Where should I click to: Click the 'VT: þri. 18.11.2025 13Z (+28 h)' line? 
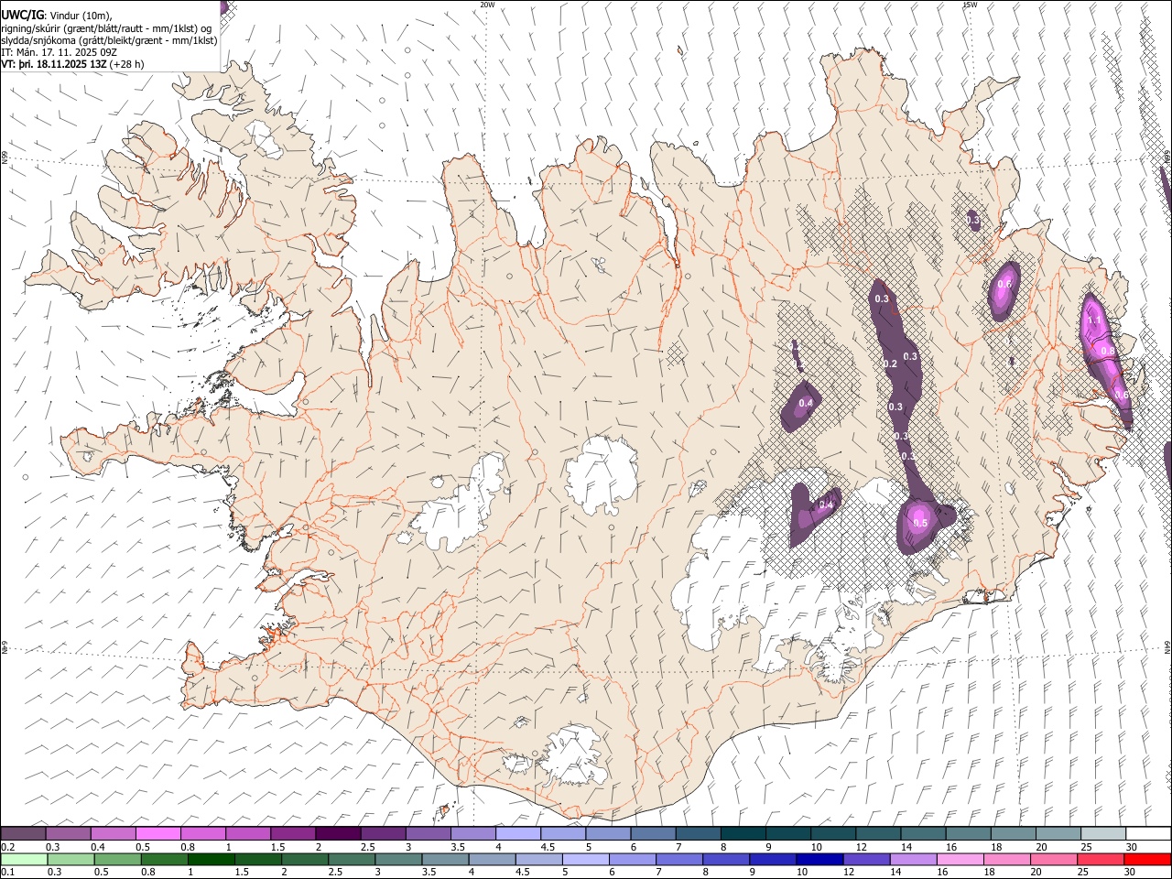pyautogui.click(x=72, y=64)
